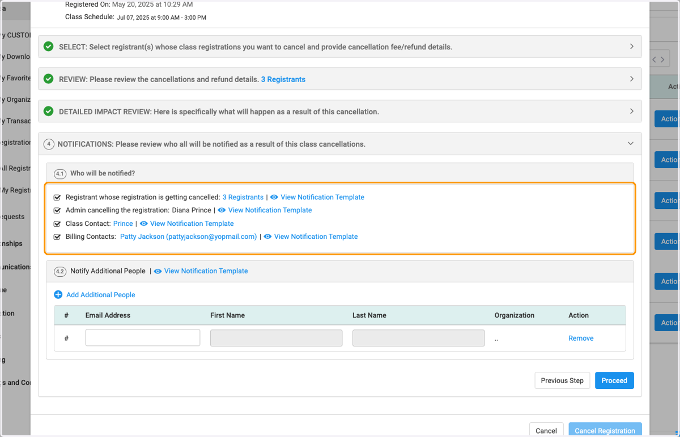View Notification Template for Notify Additional People
The width and height of the screenshot is (680, 437).
click(206, 271)
